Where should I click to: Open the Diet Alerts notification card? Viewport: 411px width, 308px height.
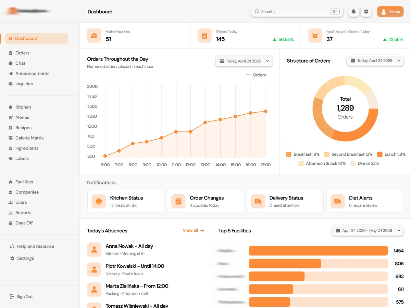[365, 202]
